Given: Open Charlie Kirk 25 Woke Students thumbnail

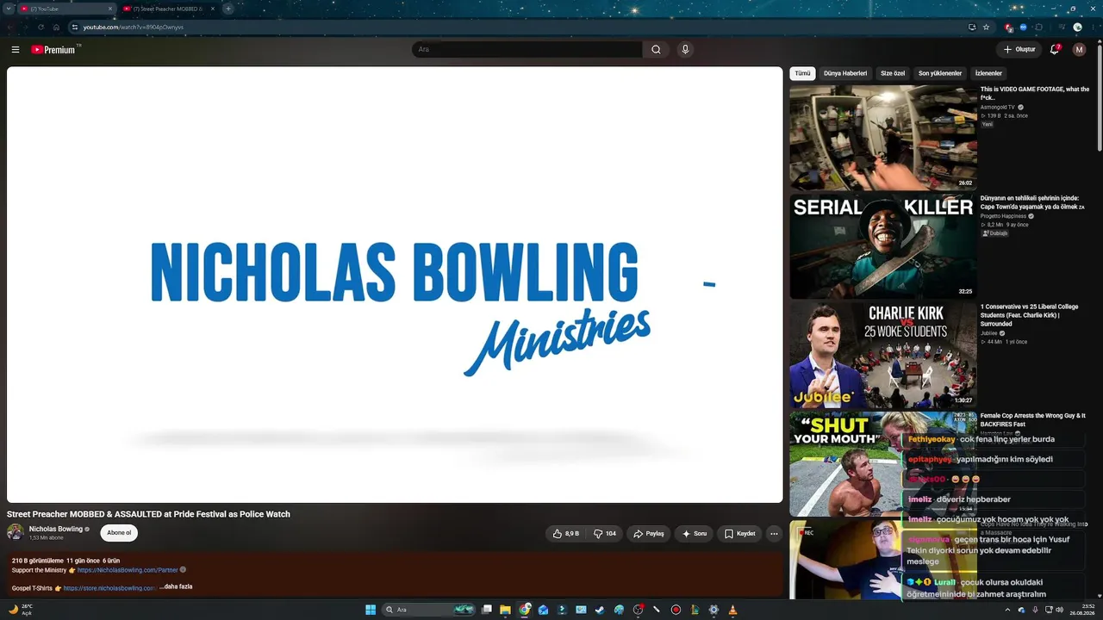Looking at the screenshot, I should pyautogui.click(x=883, y=355).
